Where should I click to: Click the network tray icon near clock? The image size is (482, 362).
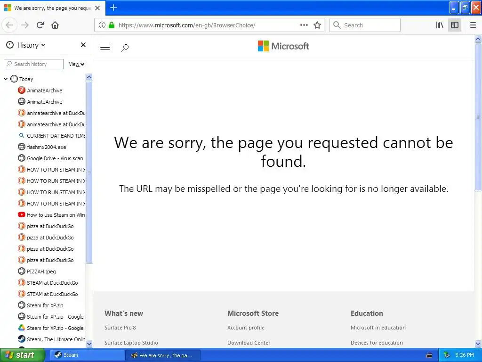pos(447,355)
